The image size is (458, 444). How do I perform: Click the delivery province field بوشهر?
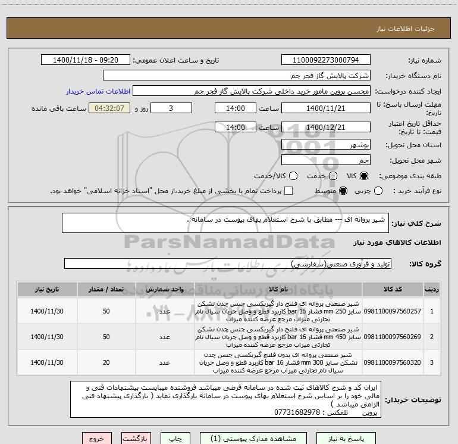326,145
